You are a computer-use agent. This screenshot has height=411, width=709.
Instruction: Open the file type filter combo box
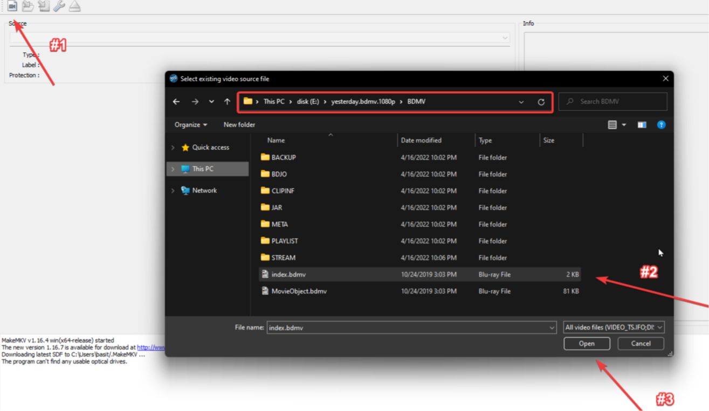coord(614,327)
